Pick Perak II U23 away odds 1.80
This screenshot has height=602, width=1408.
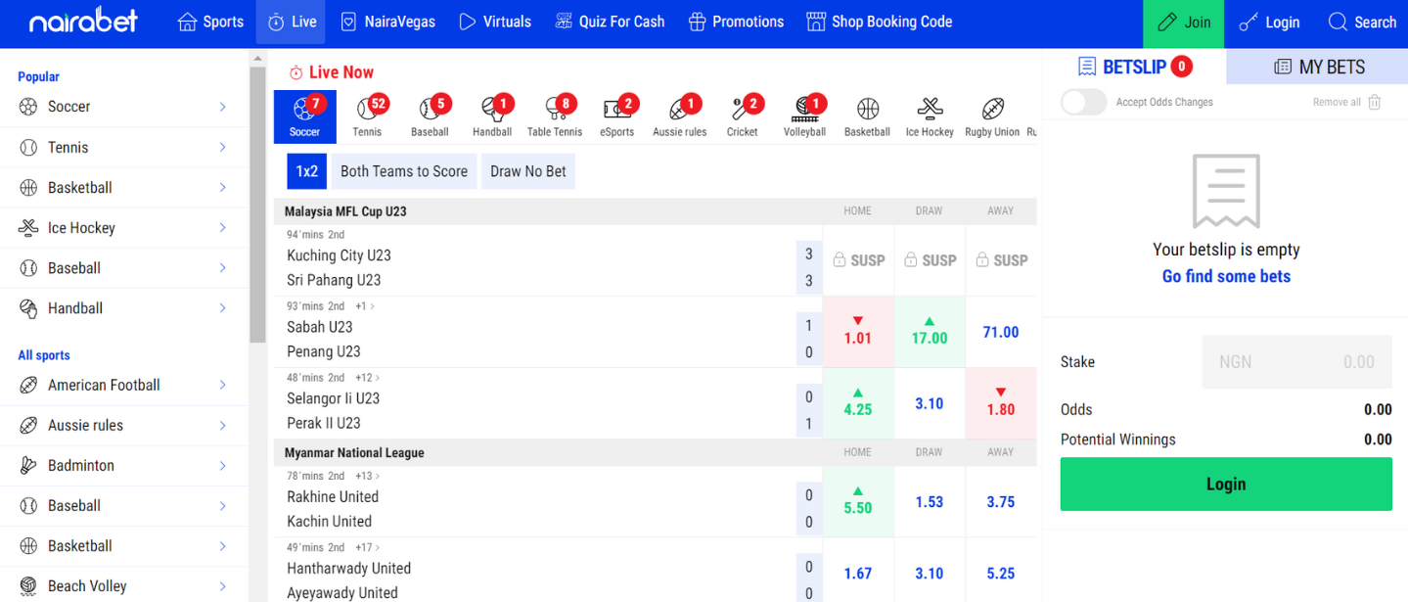[x=1001, y=403]
